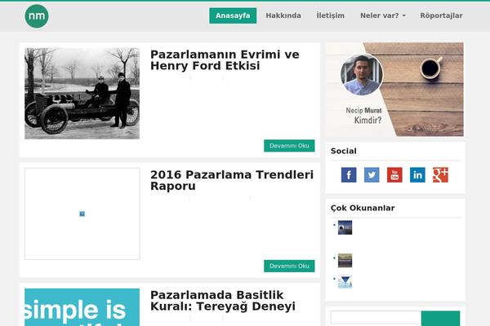Open article title Pazarlamanın Evrimi ve Henry Ford Etkisi

click(x=225, y=59)
